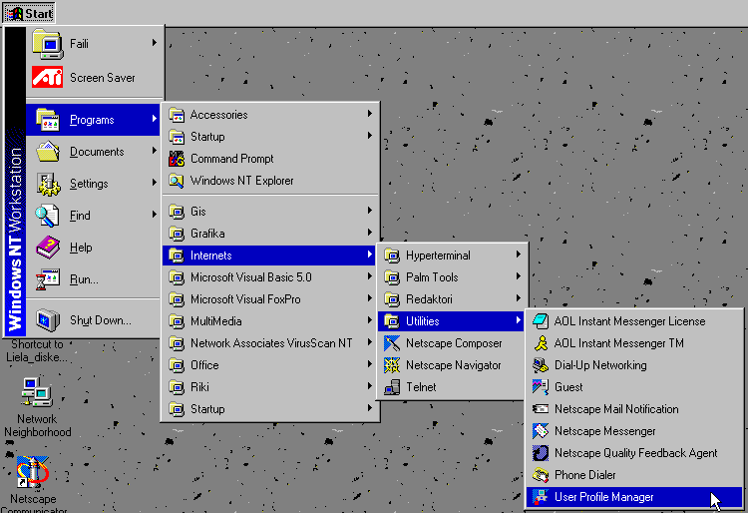Open Netscape Quality Feedback Agent icon
The image size is (748, 513).
pyautogui.click(x=541, y=453)
